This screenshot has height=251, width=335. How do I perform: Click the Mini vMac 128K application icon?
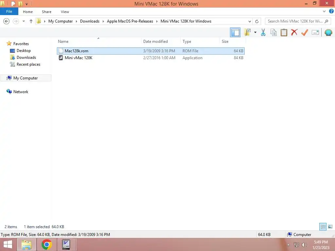click(x=61, y=58)
